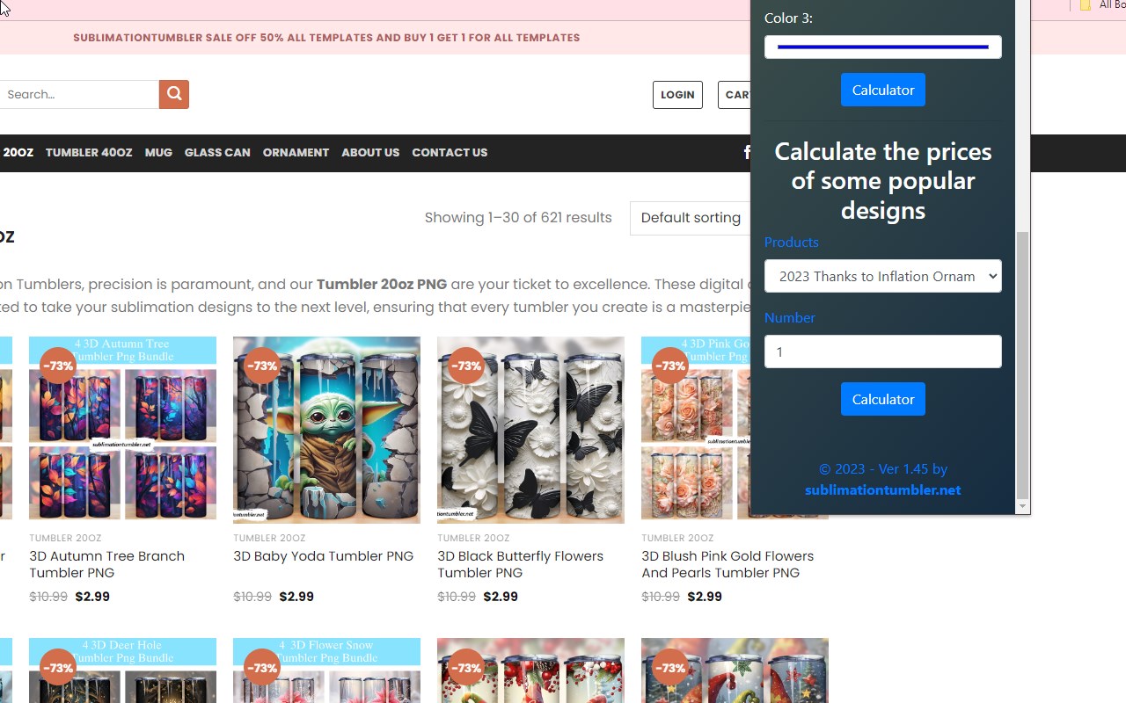This screenshot has height=703, width=1126.
Task: Click the Products label in popup
Action: (x=792, y=243)
